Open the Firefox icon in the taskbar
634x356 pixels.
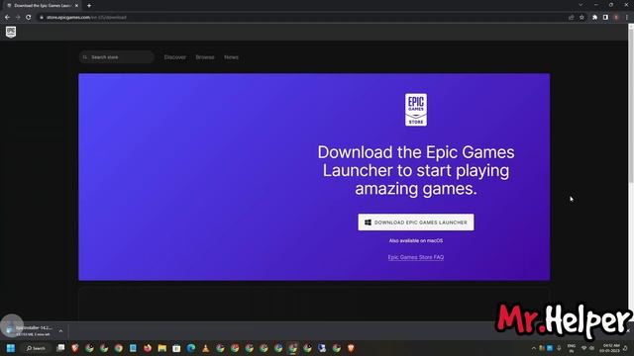(148, 348)
